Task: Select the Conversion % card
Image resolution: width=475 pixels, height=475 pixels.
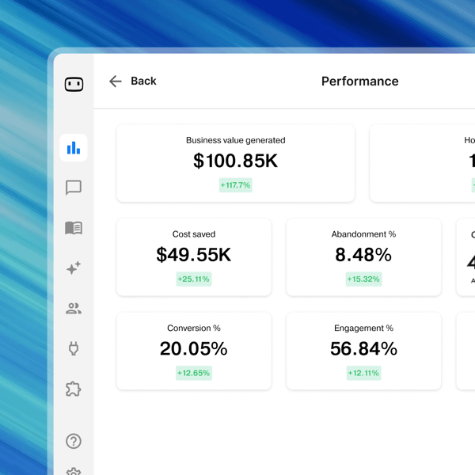Action: (x=194, y=351)
